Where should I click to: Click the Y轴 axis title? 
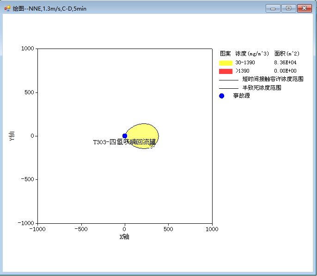point(12,136)
